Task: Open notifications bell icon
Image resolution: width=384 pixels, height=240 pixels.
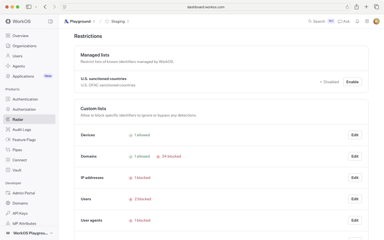Action: click(357, 21)
